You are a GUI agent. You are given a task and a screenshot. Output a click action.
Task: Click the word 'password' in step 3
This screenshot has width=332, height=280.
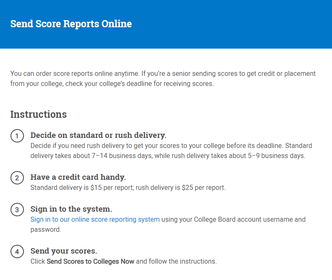pyautogui.click(x=45, y=229)
